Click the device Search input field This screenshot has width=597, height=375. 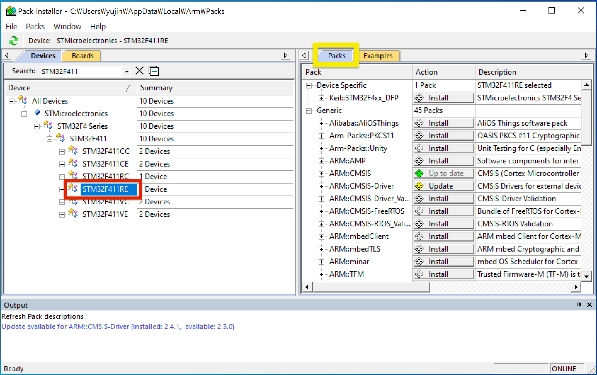click(82, 71)
